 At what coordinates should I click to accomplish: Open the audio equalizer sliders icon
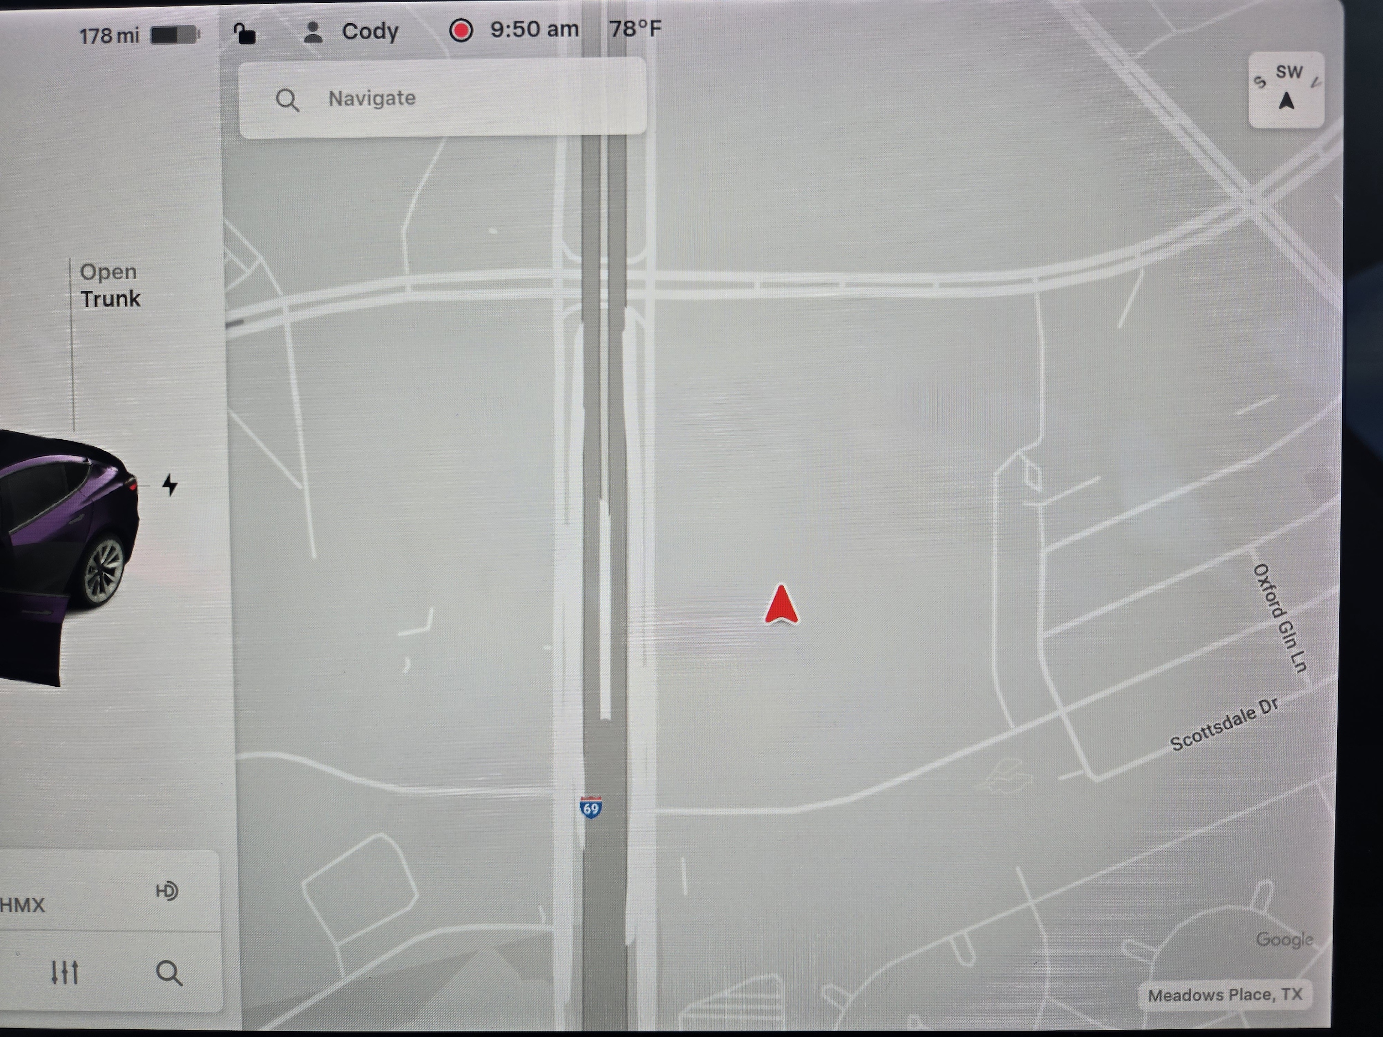click(64, 972)
